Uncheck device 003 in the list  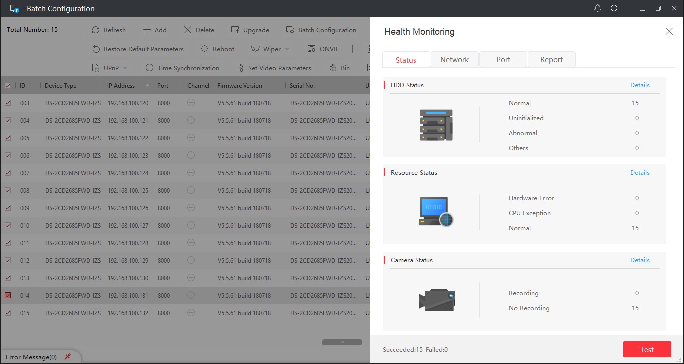point(8,103)
